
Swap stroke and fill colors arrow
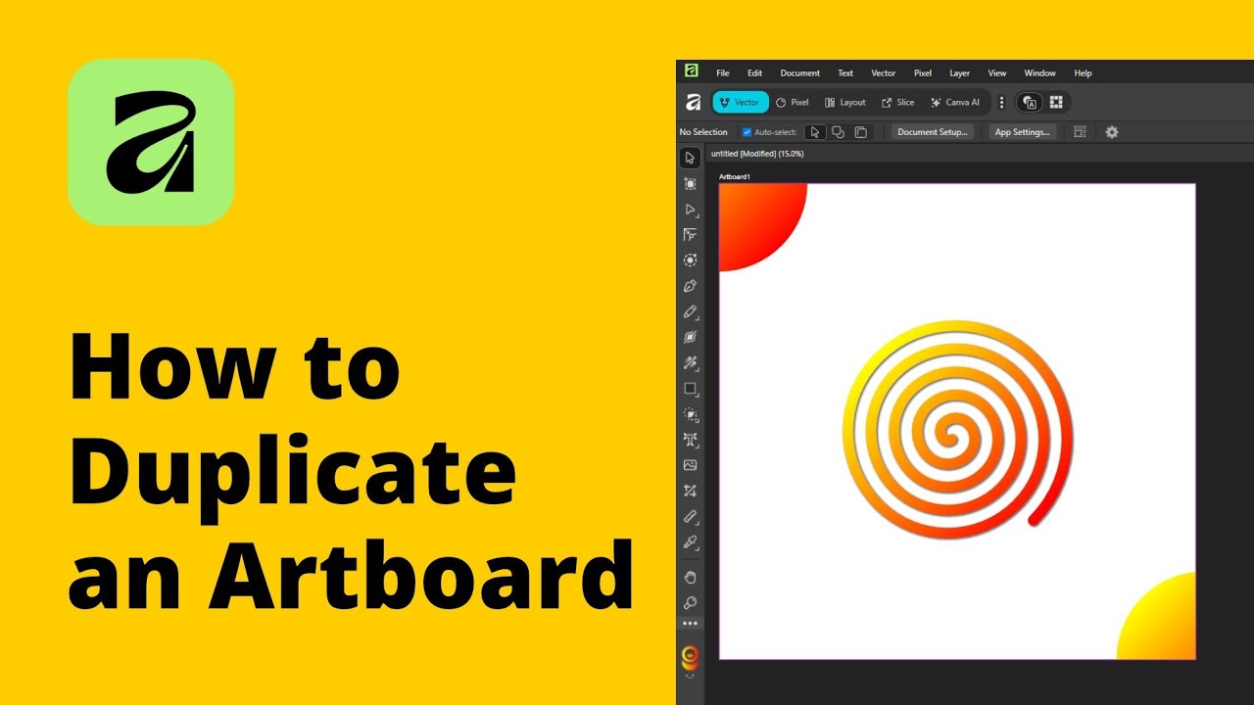(690, 675)
